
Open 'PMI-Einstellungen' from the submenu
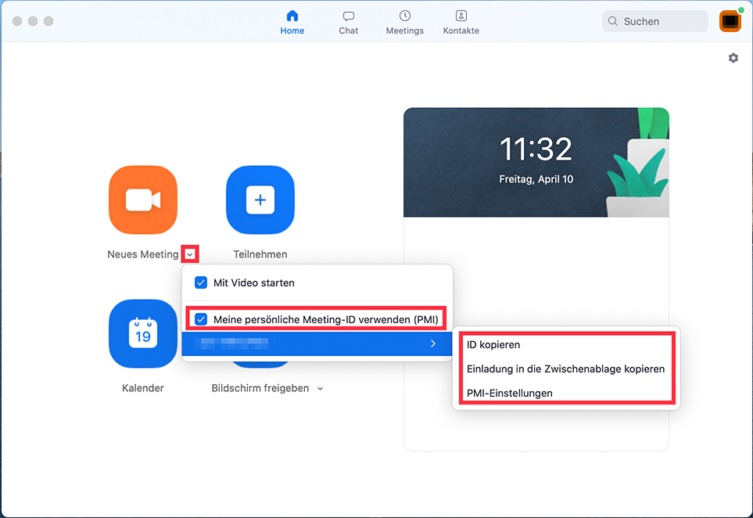(510, 393)
